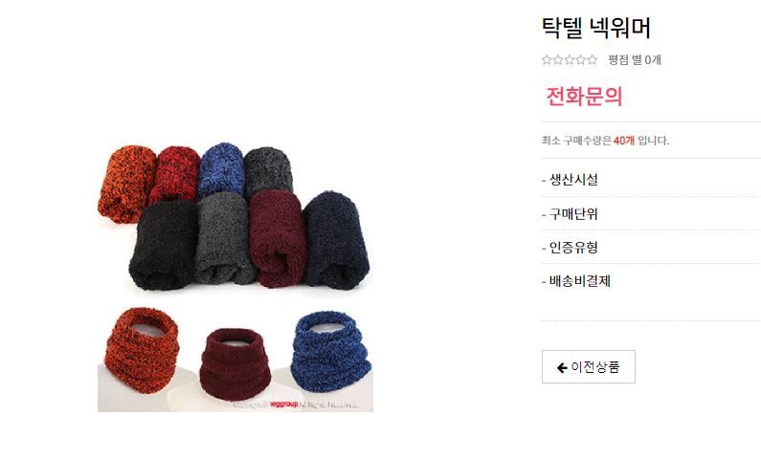Viewport: 761px width, 460px height.
Task: Go to previous product with 이전상품 button
Action: tap(589, 367)
